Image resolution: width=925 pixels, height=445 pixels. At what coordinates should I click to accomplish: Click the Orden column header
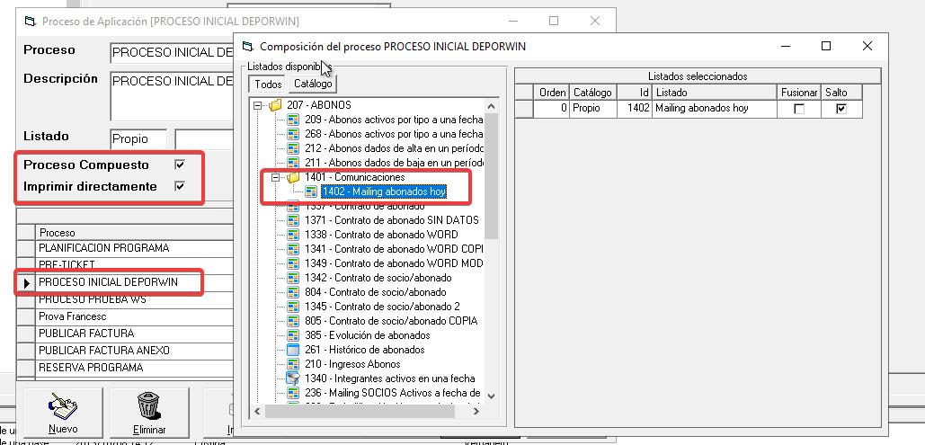551,93
